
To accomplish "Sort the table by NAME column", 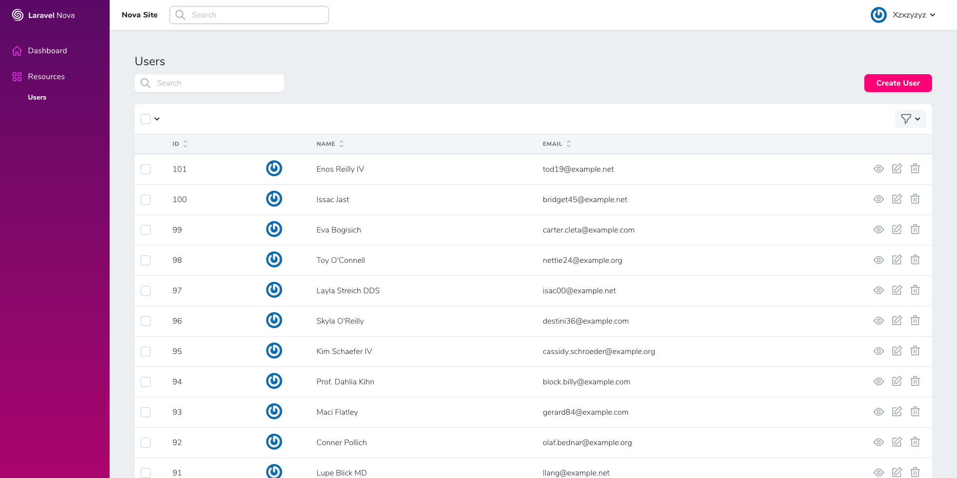I will pos(330,144).
